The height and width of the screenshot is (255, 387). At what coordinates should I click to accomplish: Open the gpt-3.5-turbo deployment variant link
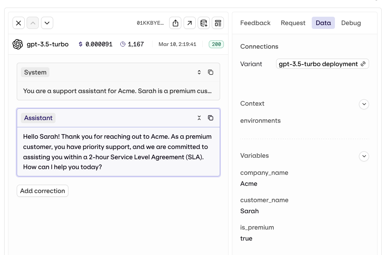(322, 64)
